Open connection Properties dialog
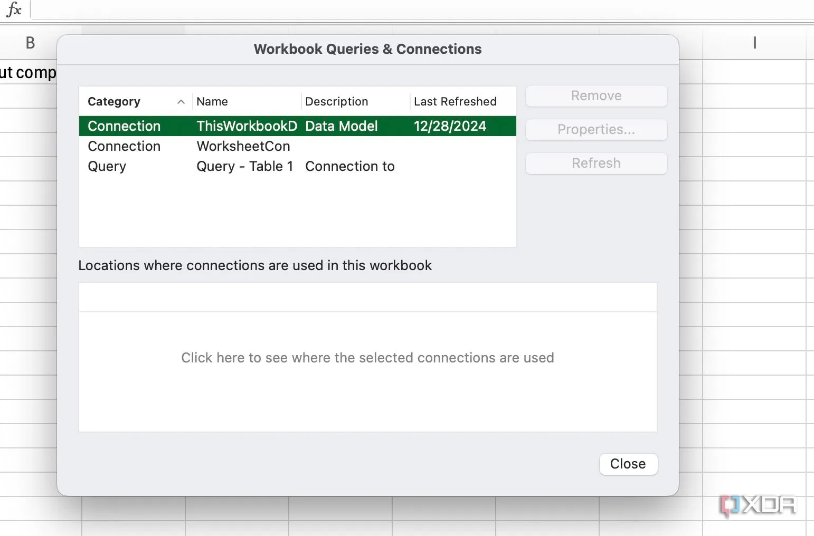The width and height of the screenshot is (814, 536). tap(596, 130)
